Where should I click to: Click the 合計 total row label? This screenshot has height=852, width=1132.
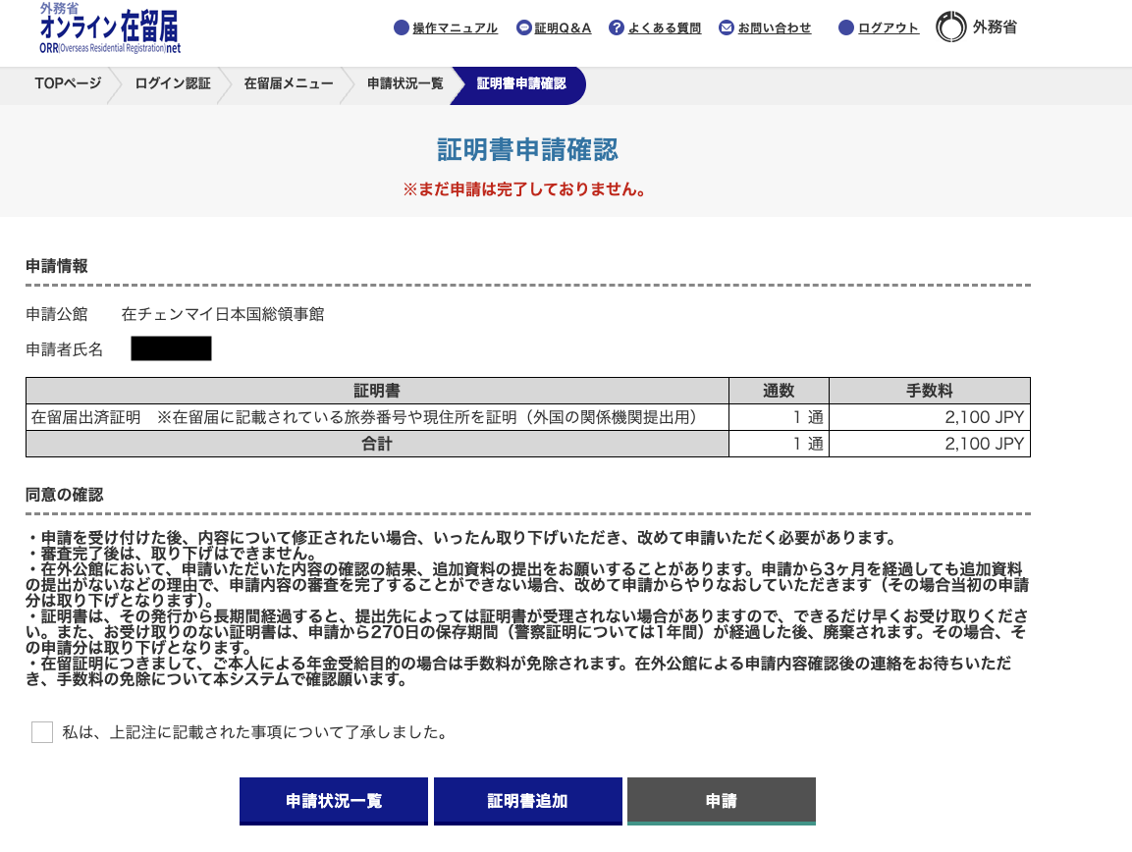(x=377, y=444)
